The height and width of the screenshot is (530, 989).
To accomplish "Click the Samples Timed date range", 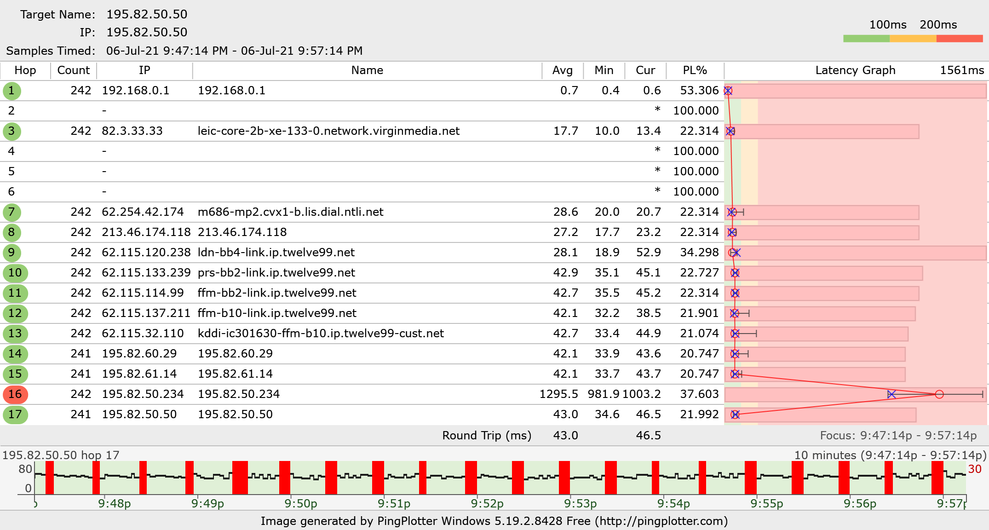I will click(x=234, y=51).
